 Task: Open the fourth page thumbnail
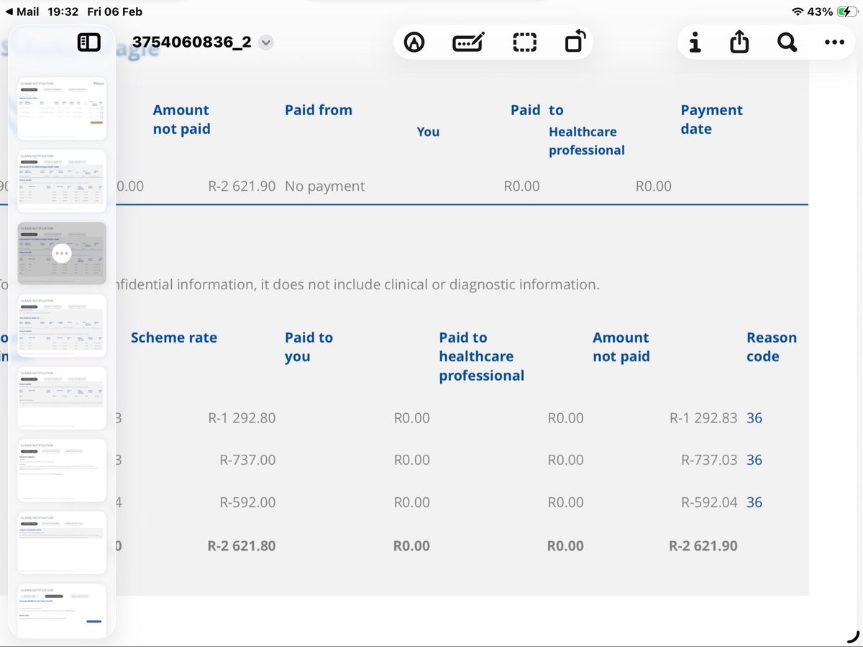[x=62, y=325]
